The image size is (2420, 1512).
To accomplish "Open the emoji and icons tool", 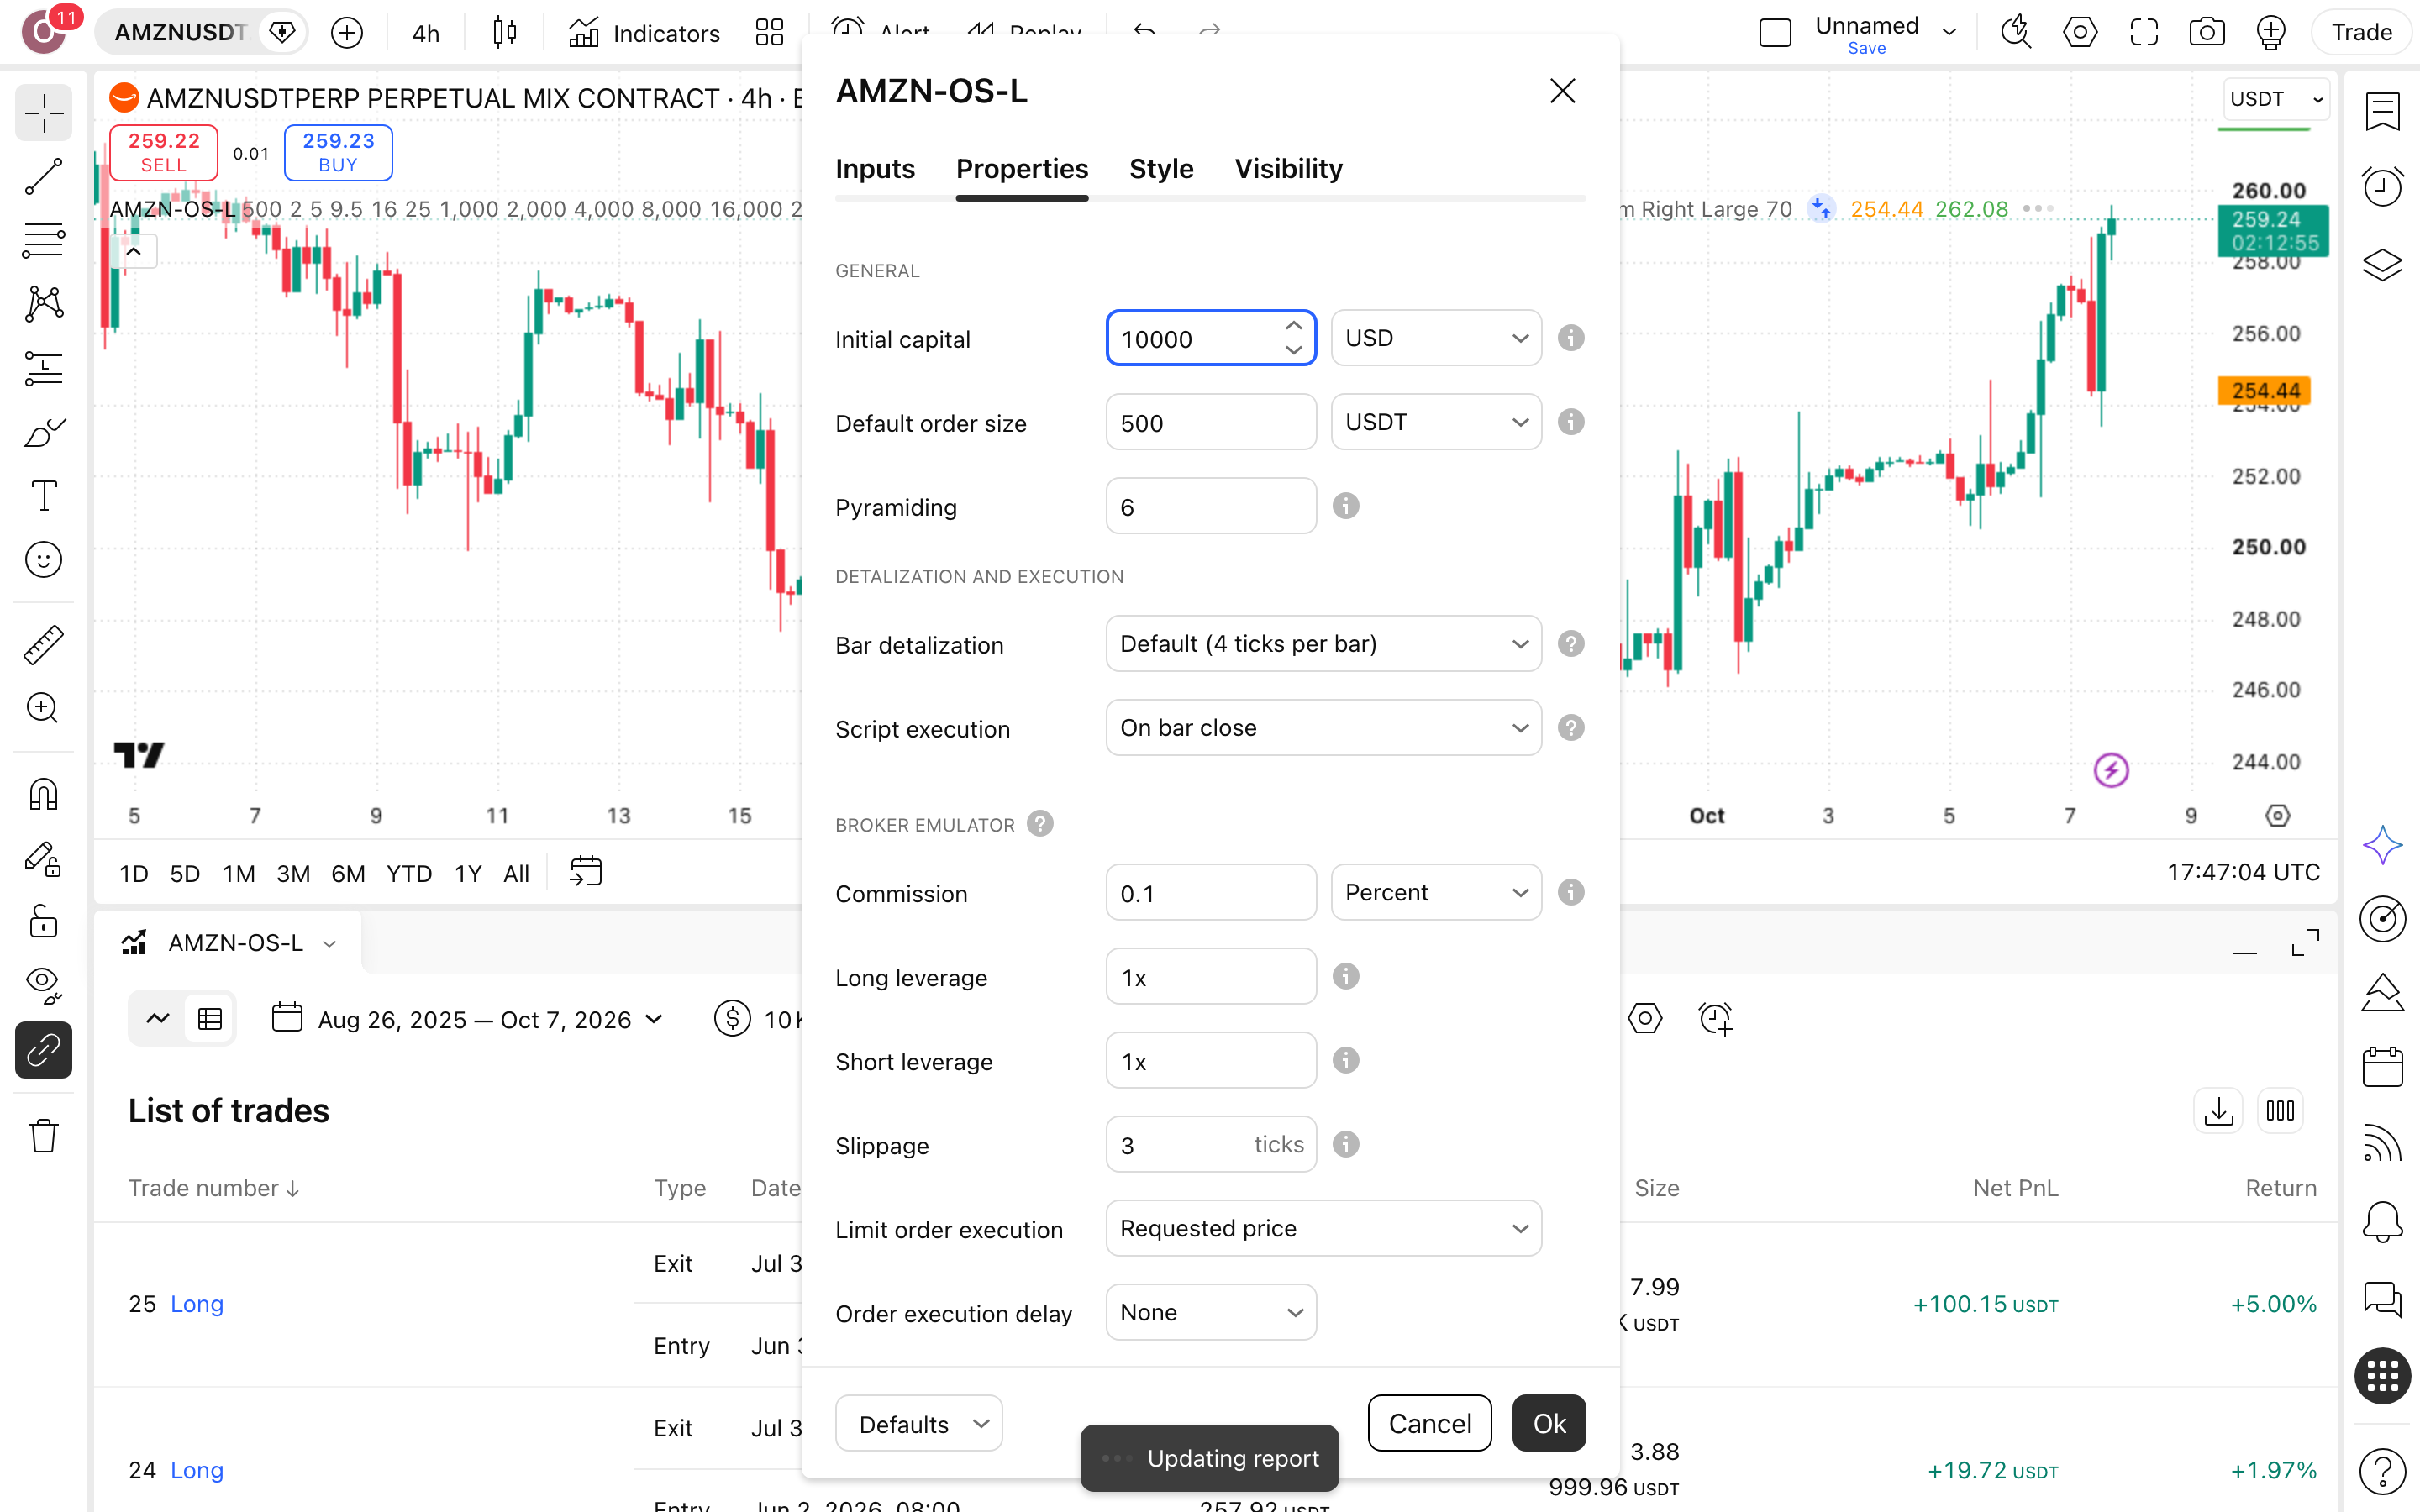I will 43,560.
